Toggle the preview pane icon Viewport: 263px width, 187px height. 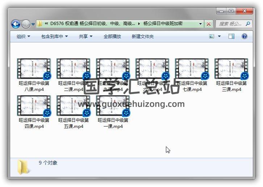(x=231, y=36)
